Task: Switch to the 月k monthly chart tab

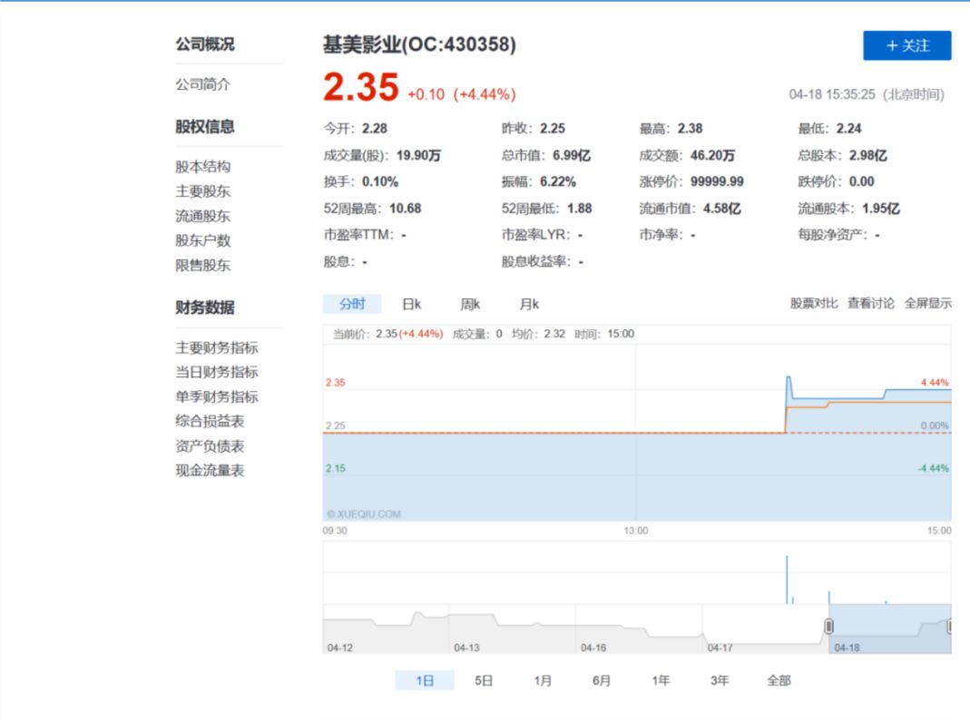Action: click(x=528, y=304)
